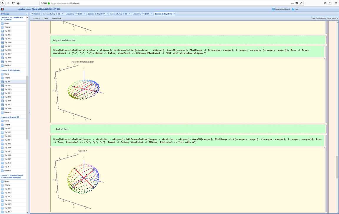Click the Hand In button
Viewport: 339px width, 214px height.
335,18
